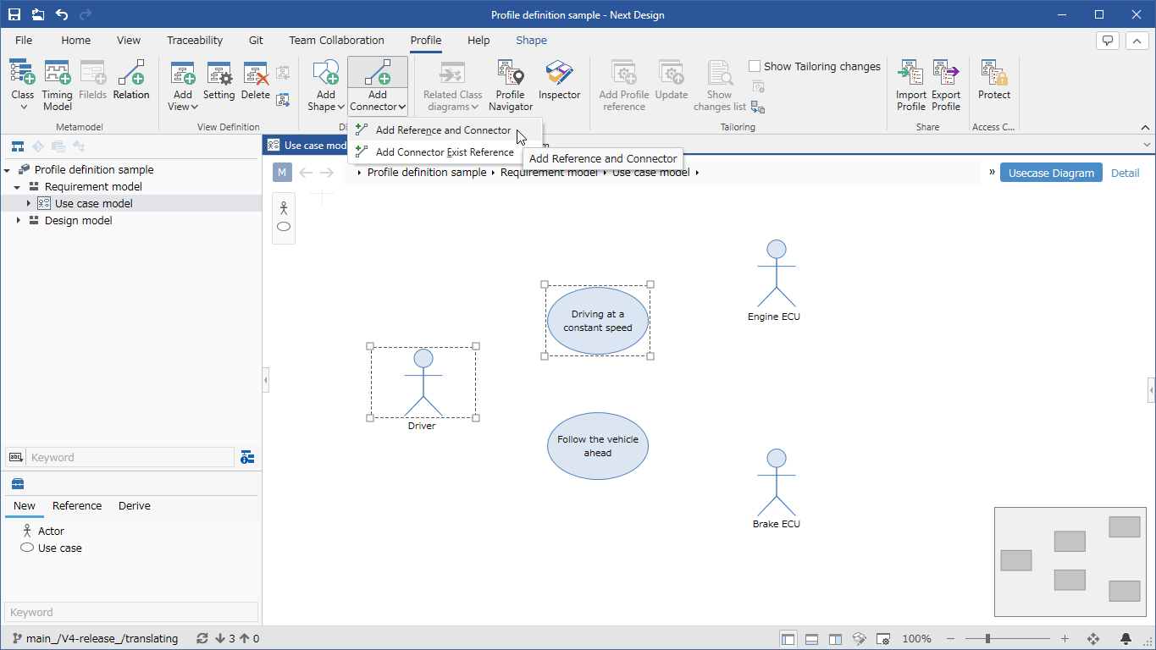Click the small icon below Show Tailoring changes checkbox

coord(758,86)
